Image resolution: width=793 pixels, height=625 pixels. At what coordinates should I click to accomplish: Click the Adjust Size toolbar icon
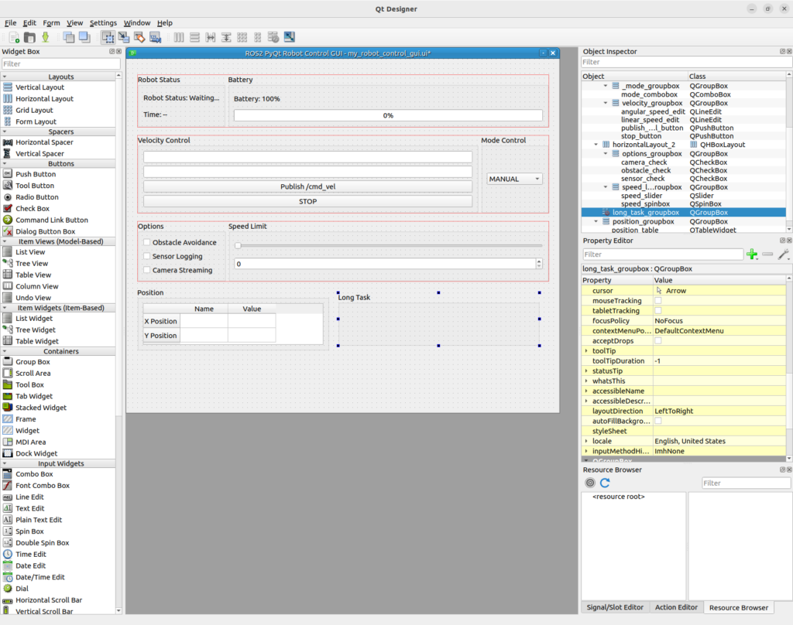[290, 37]
